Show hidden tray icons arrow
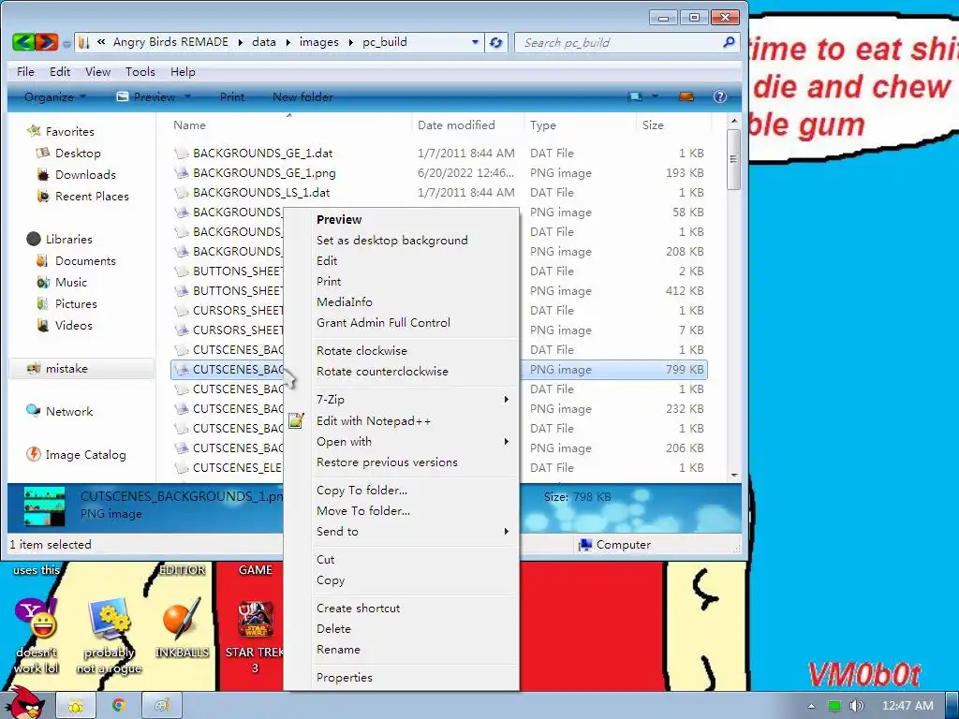The image size is (959, 719). click(x=811, y=706)
